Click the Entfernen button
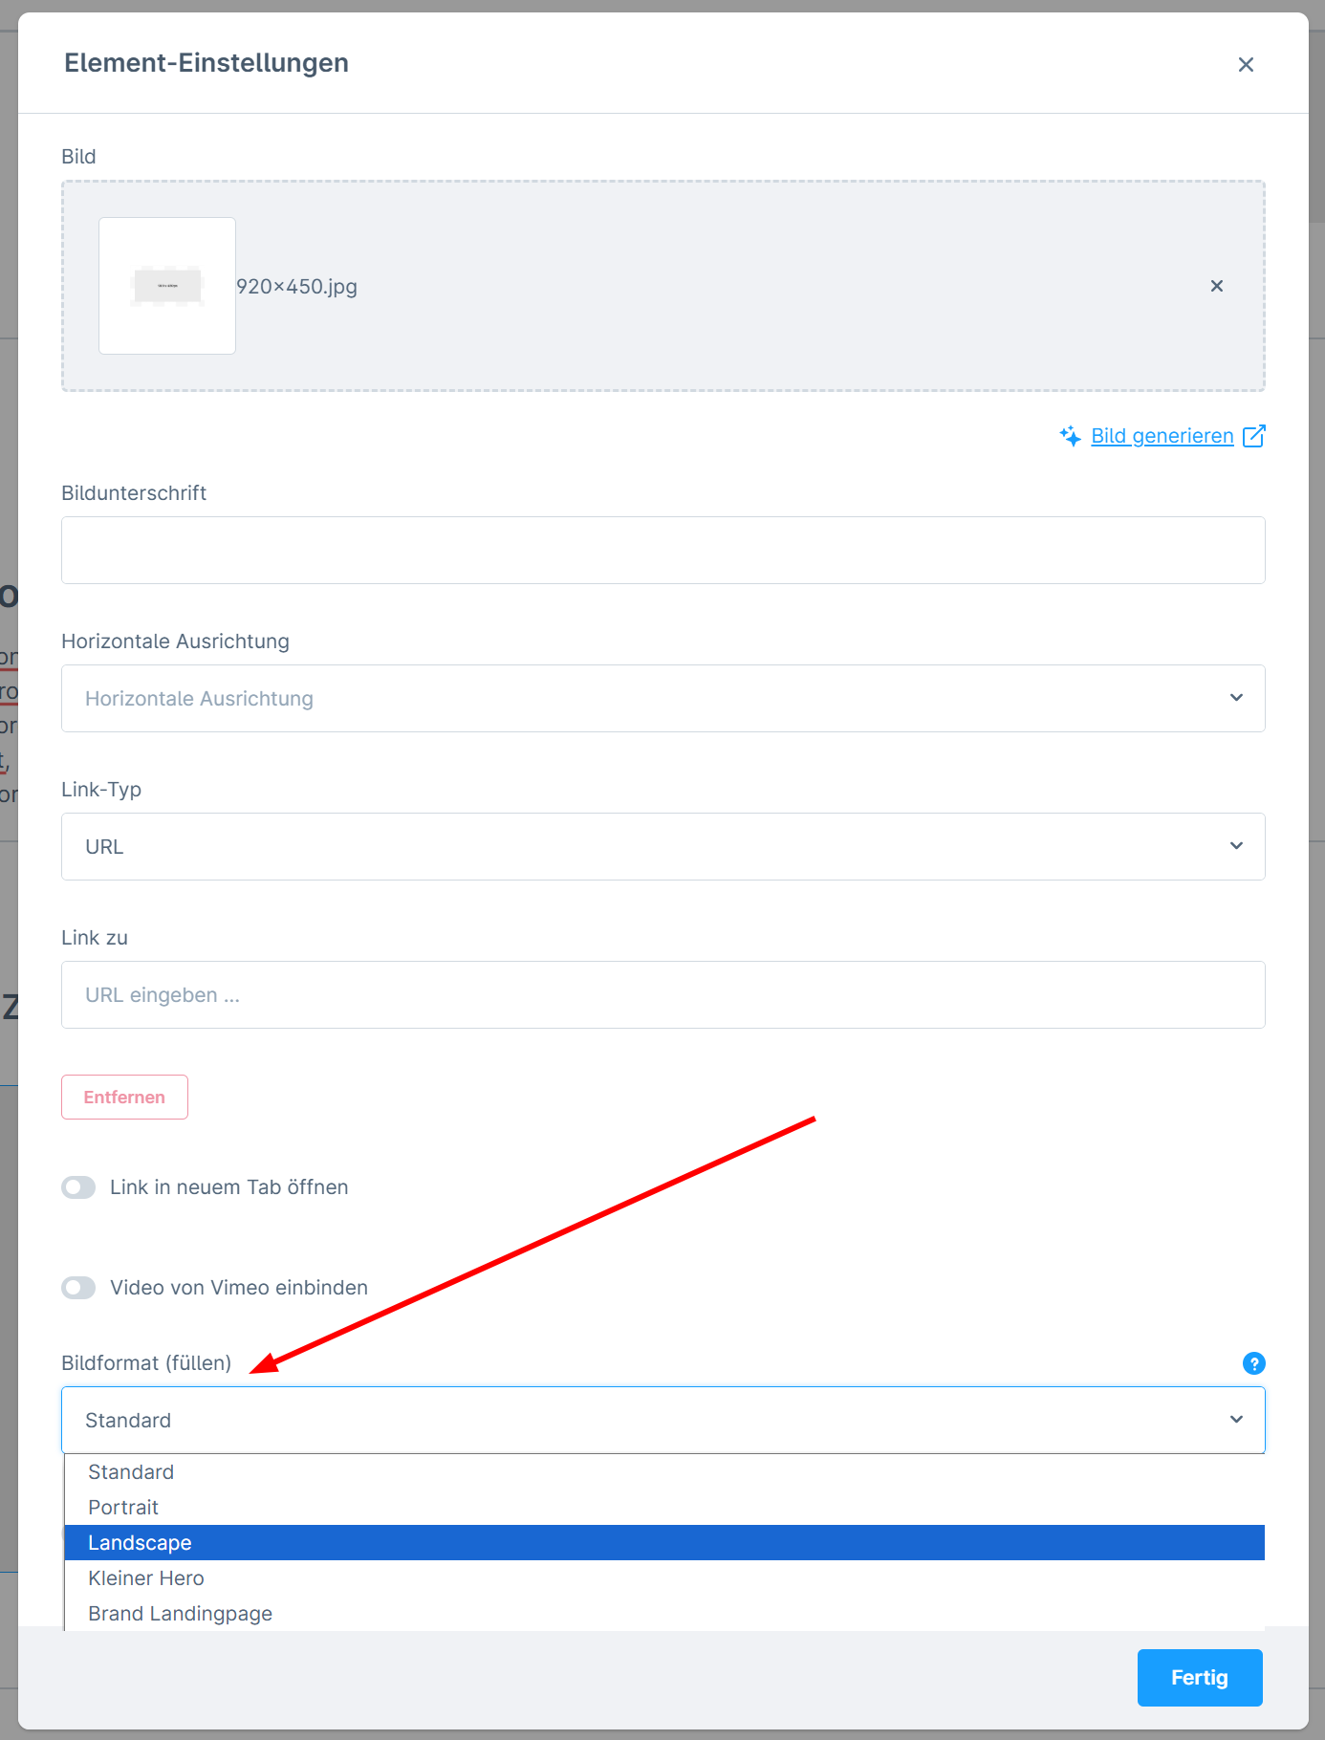This screenshot has width=1325, height=1740. point(124,1098)
